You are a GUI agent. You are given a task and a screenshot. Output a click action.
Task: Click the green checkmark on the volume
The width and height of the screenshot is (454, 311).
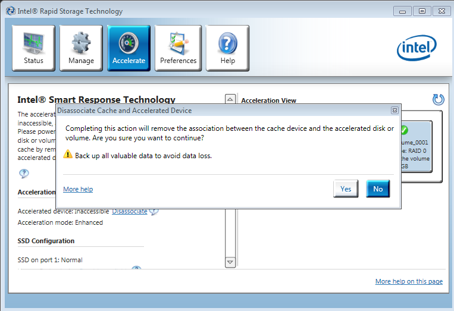(405, 130)
